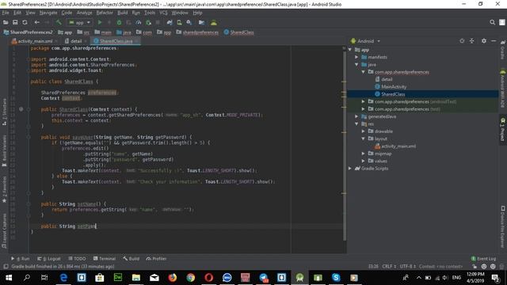This screenshot has height=285, width=507.
Task: Open the Build menu
Action: pos(122,13)
